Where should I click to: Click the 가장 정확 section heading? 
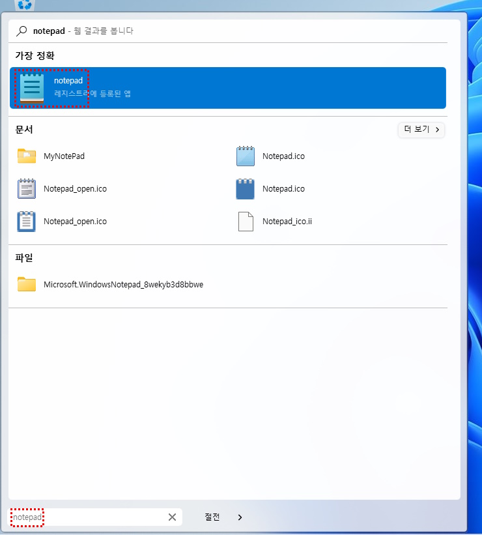pyautogui.click(x=35, y=55)
